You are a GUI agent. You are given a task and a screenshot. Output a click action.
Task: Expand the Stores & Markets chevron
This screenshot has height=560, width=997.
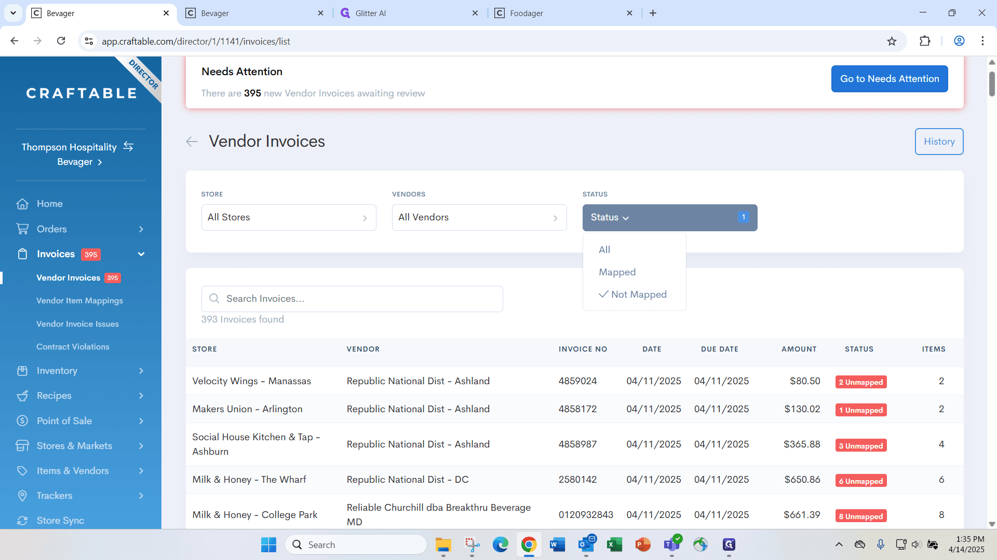coord(141,446)
